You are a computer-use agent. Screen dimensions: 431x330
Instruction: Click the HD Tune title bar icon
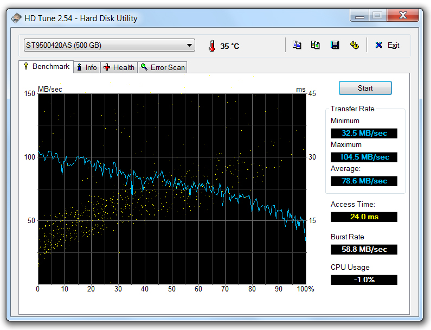pyautogui.click(x=16, y=18)
